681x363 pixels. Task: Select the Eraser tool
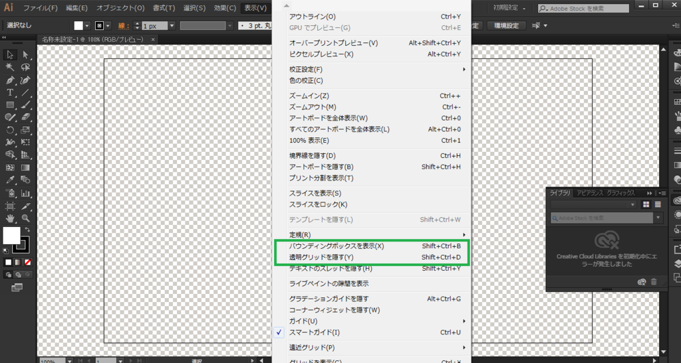pos(26,117)
